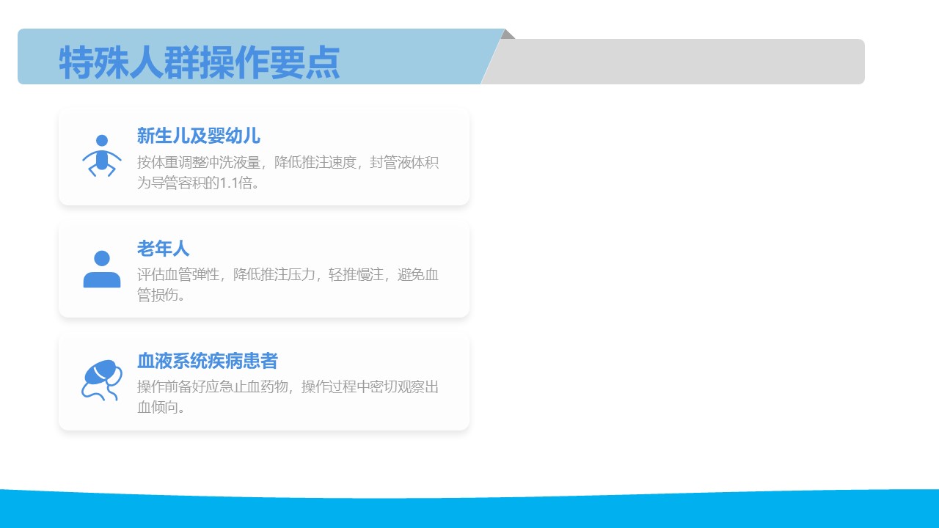Click the description starting with 按体重调整冲洗液量

[288, 162]
